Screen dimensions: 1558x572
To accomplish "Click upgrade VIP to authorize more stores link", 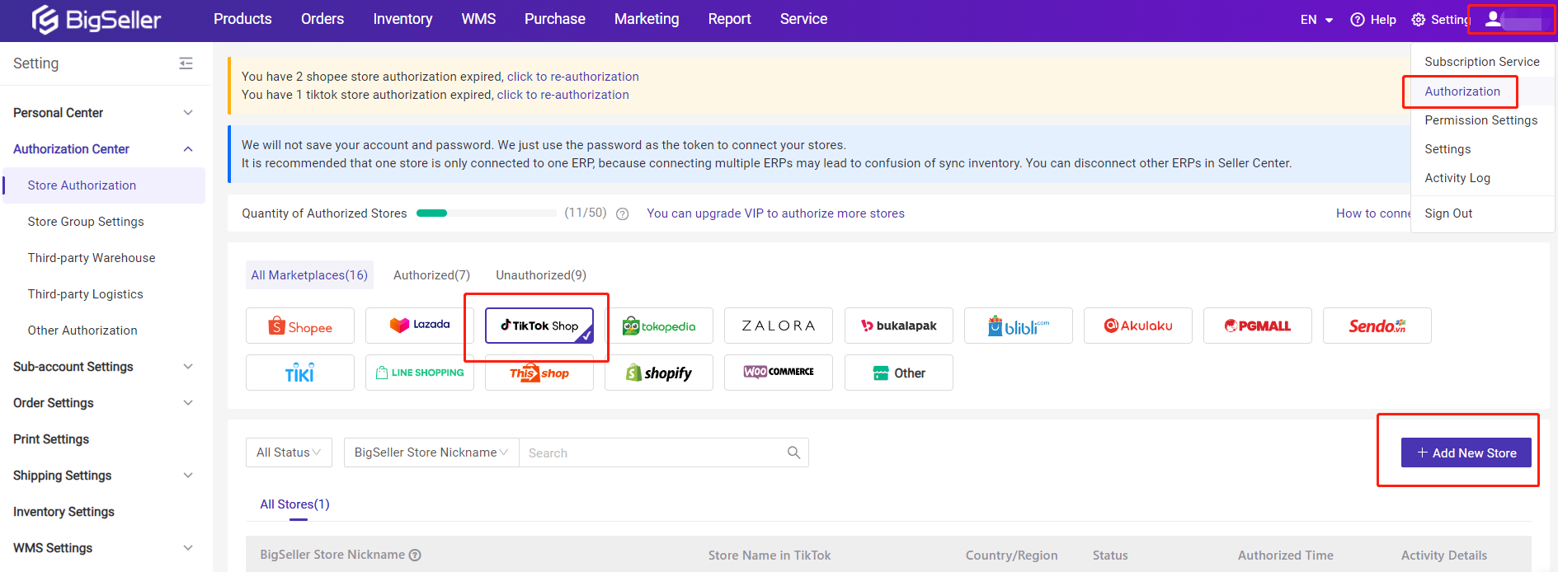I will click(775, 213).
